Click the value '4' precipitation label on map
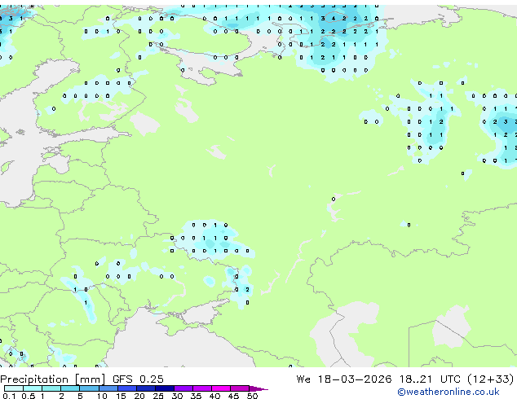The image size is (517, 399). click(334, 19)
